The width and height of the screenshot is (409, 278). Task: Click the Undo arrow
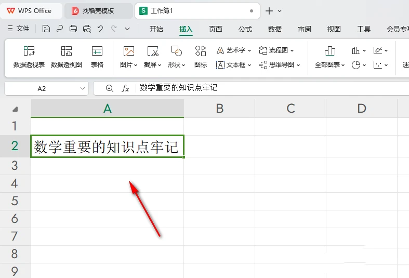100,29
